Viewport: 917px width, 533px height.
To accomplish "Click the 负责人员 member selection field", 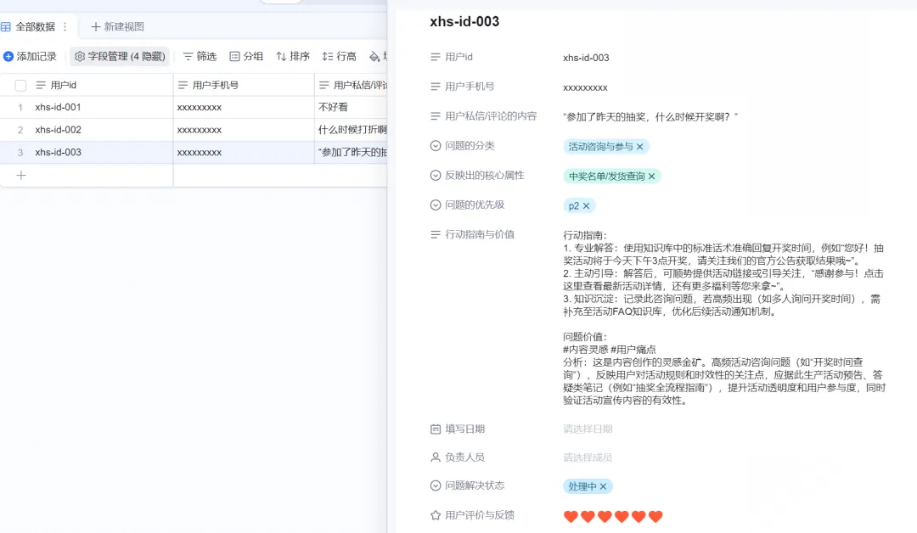I will (588, 457).
